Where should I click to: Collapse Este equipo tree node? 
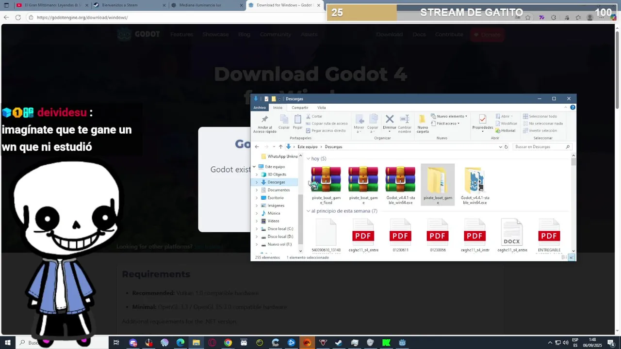coord(254,167)
